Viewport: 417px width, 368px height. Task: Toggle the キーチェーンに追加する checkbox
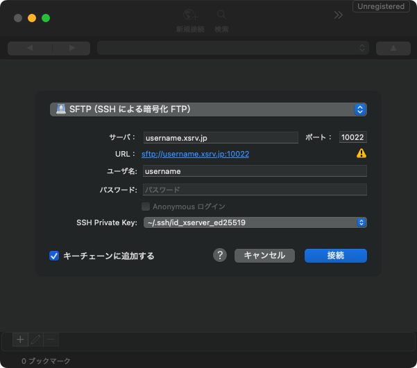pyautogui.click(x=54, y=256)
